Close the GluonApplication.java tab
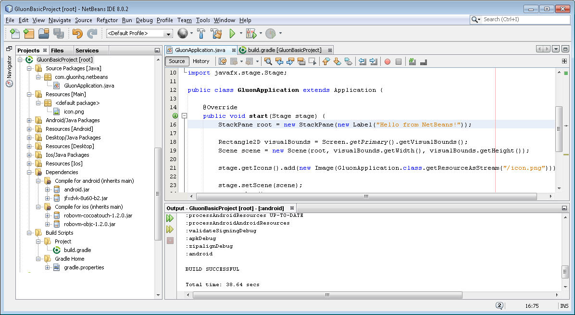Screen dimensions: 575x315 click(234, 50)
